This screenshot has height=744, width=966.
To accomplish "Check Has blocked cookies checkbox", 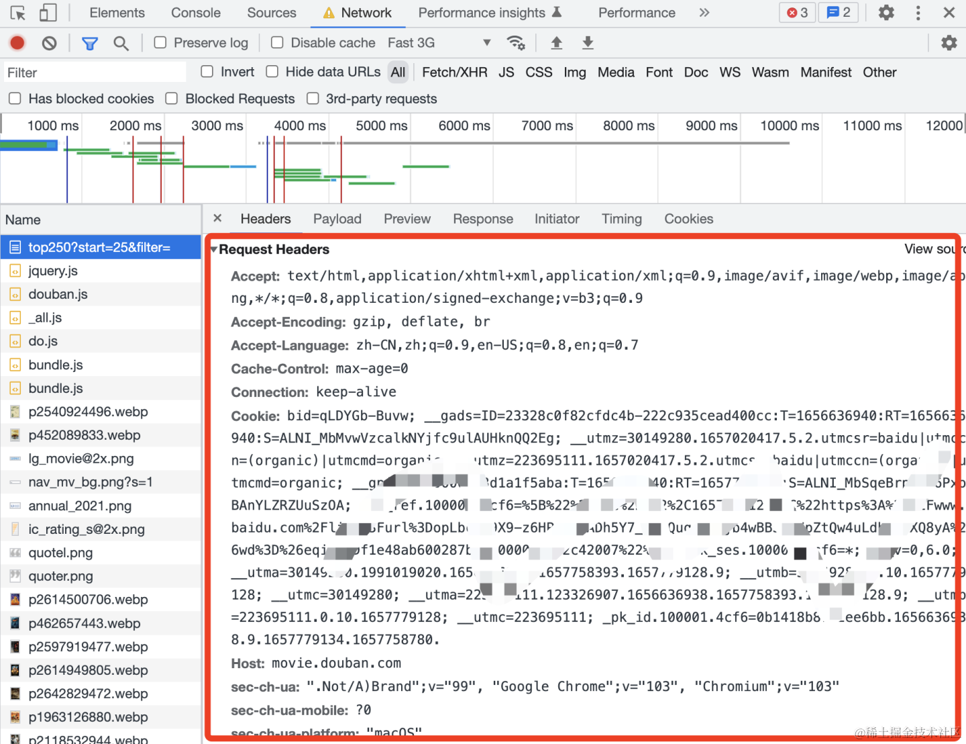I will (x=15, y=99).
